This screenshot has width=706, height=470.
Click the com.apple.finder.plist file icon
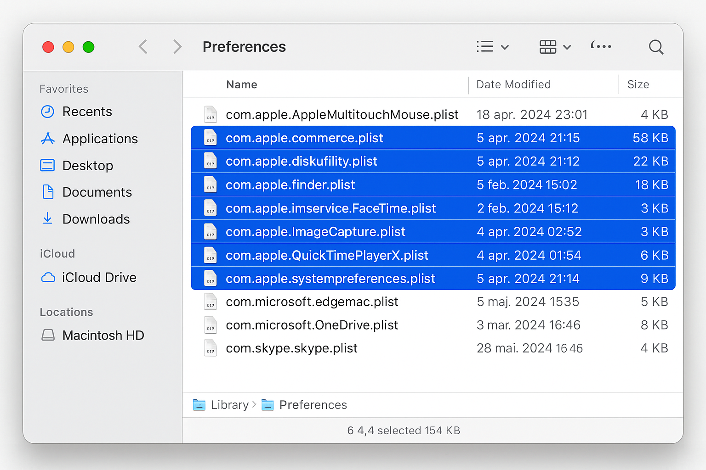tap(211, 185)
